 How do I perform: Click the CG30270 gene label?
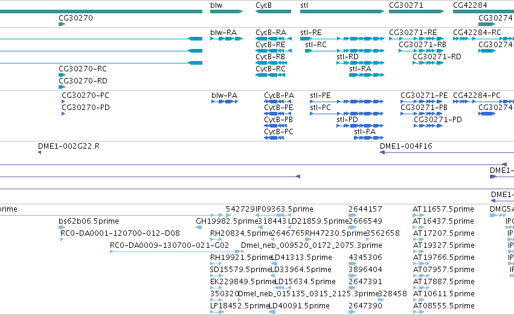[x=75, y=18]
